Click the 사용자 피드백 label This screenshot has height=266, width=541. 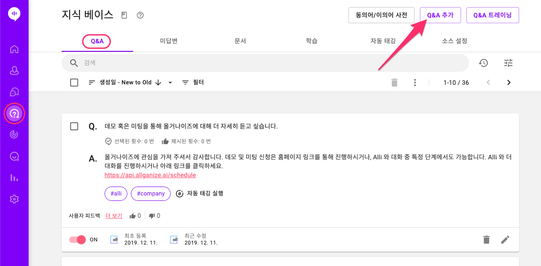click(x=84, y=216)
